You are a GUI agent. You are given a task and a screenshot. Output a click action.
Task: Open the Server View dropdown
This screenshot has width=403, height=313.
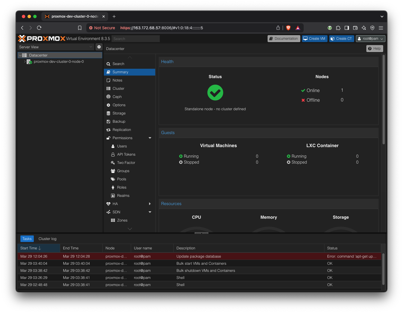coord(56,47)
